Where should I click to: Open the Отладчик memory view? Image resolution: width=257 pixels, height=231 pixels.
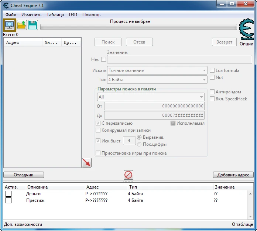(x=24, y=175)
